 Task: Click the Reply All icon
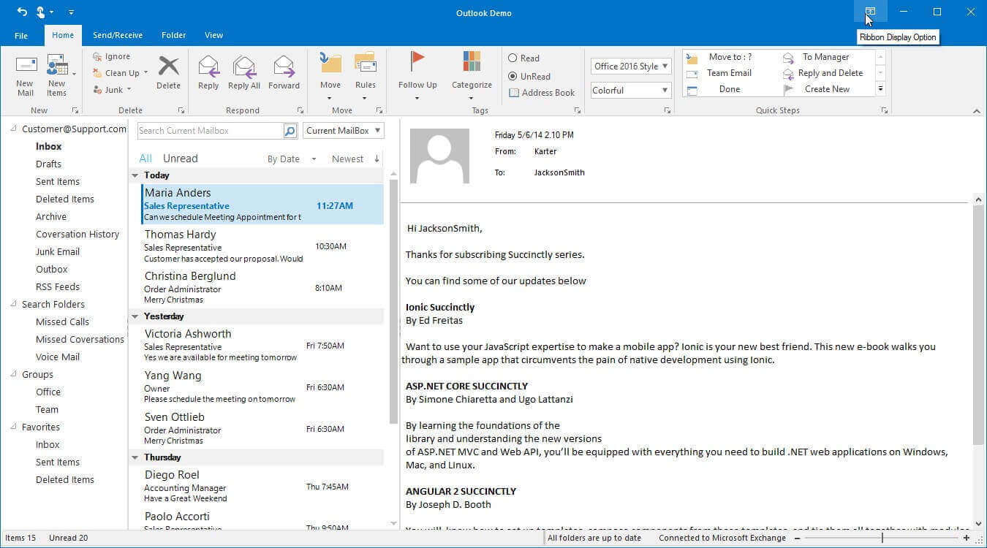click(243, 66)
